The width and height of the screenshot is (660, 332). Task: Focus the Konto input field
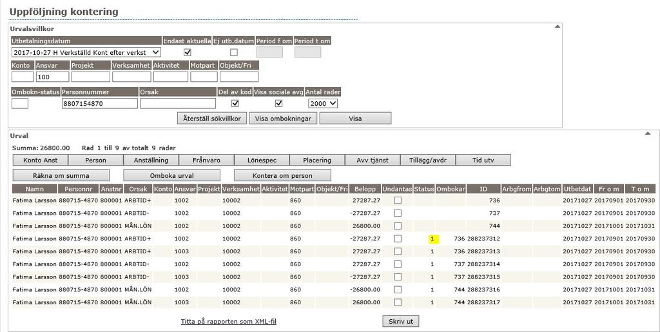tap(23, 77)
